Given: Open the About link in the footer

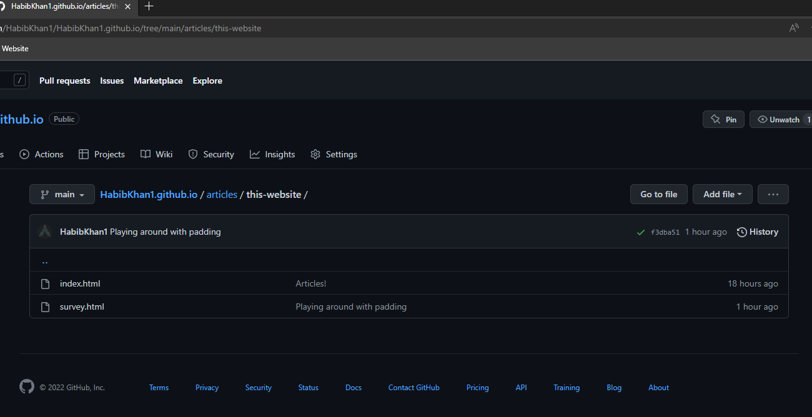Looking at the screenshot, I should coord(658,388).
